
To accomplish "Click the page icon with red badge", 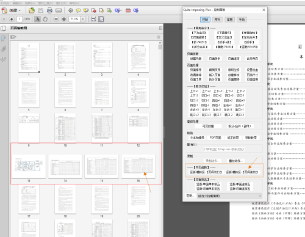I will pos(94,10).
